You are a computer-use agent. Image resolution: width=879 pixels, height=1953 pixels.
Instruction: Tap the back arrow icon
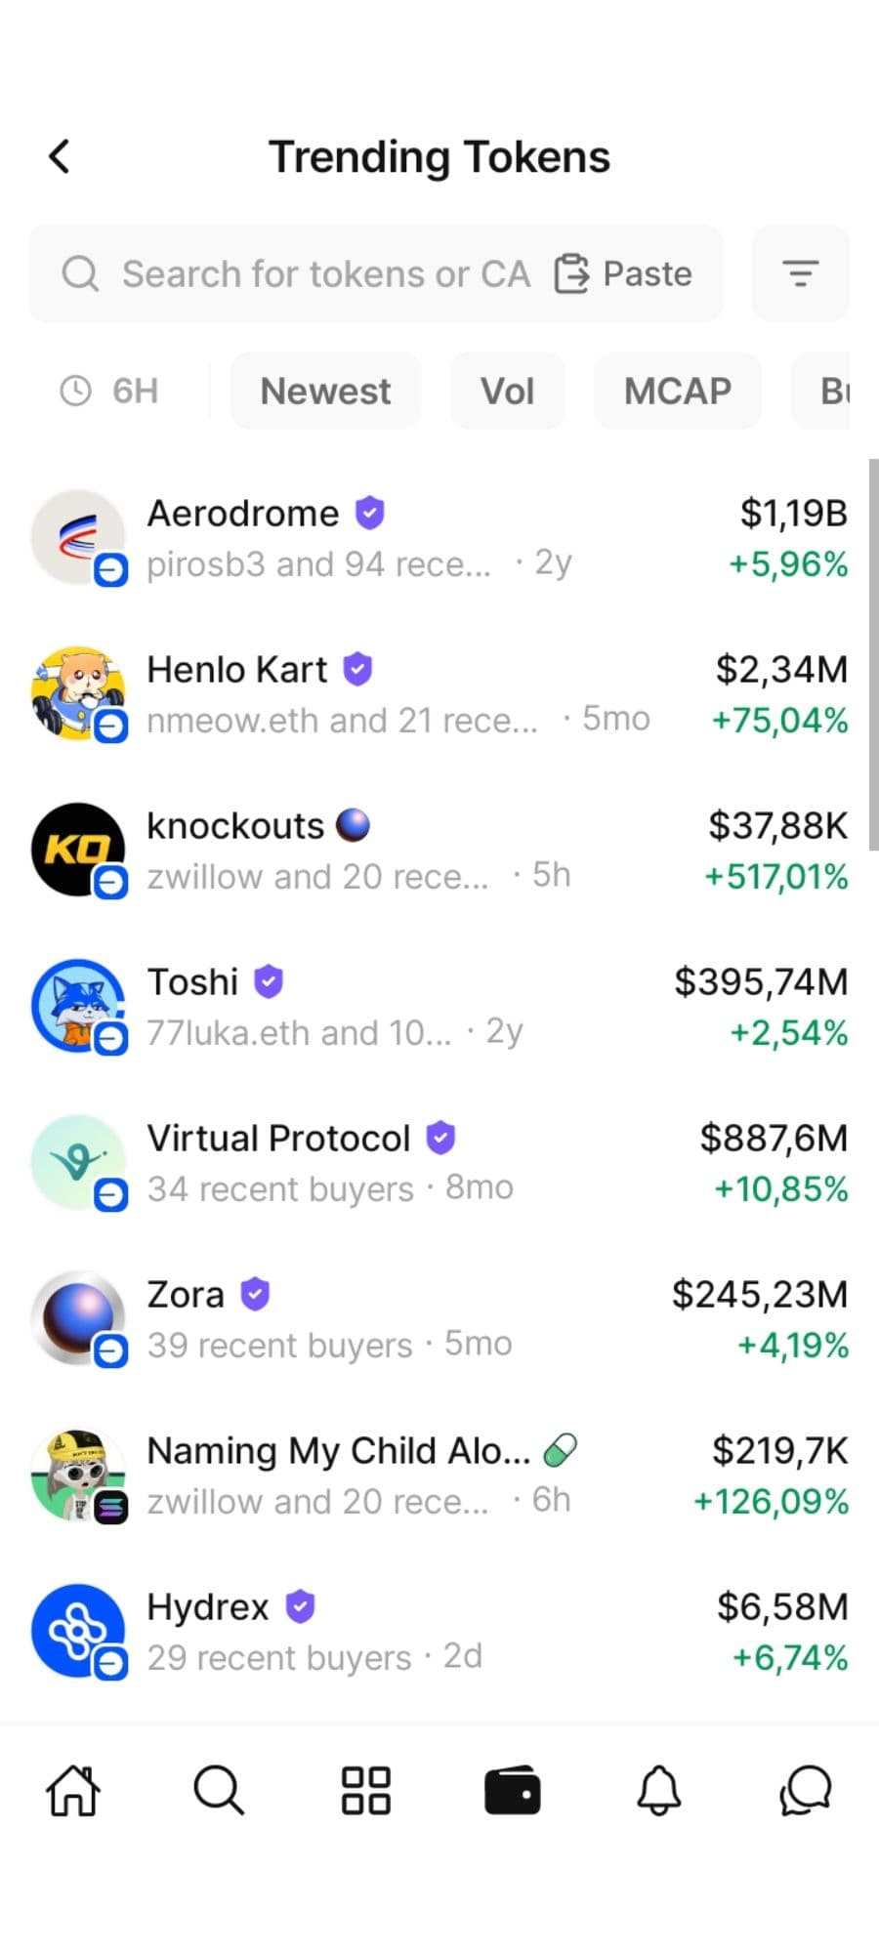pos(60,156)
